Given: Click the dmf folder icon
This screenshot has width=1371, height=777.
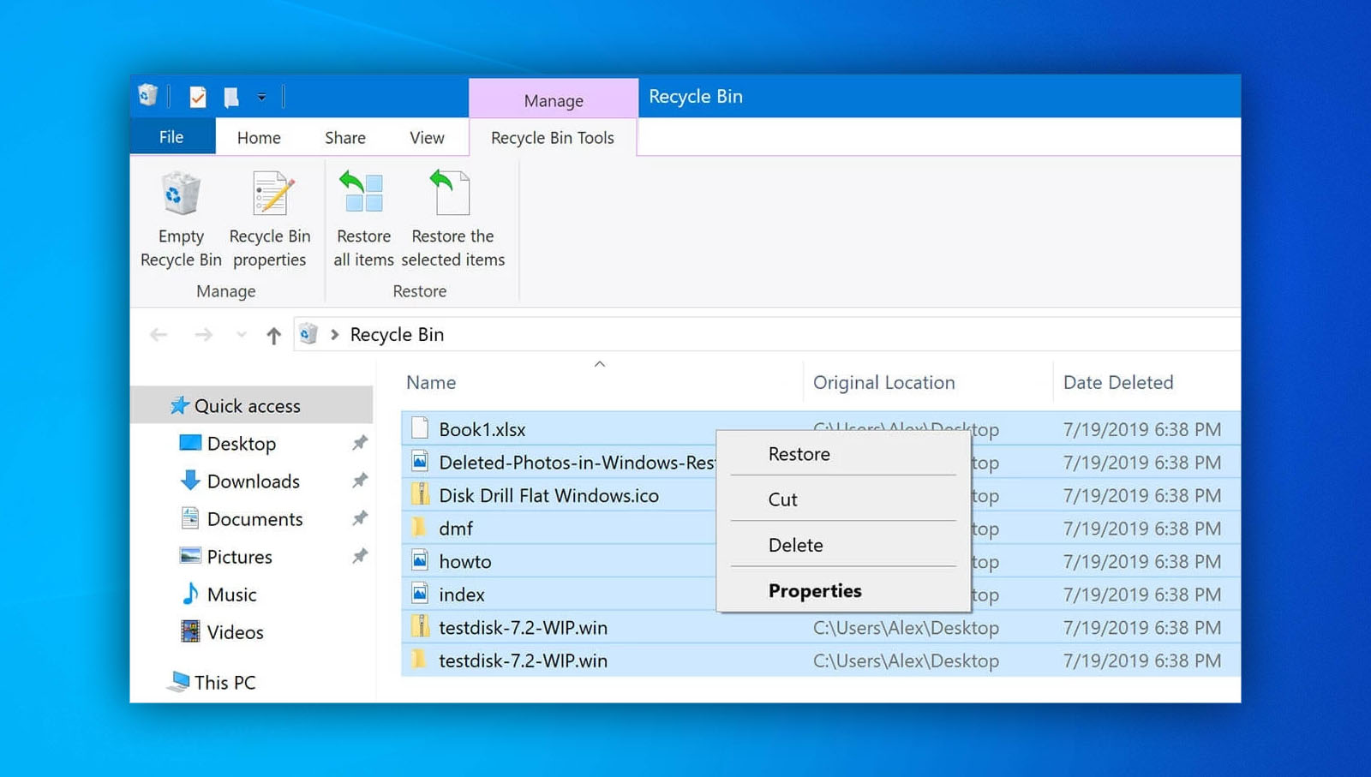Looking at the screenshot, I should pos(419,526).
